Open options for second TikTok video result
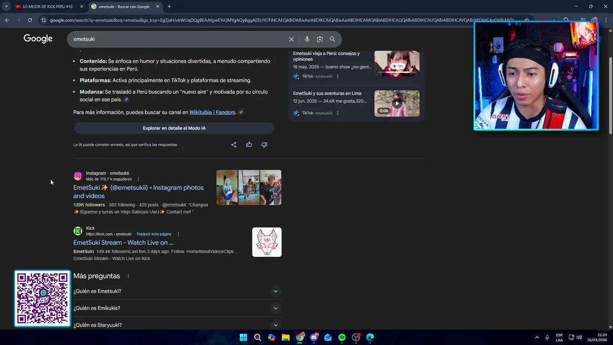The image size is (613, 345). point(338,113)
